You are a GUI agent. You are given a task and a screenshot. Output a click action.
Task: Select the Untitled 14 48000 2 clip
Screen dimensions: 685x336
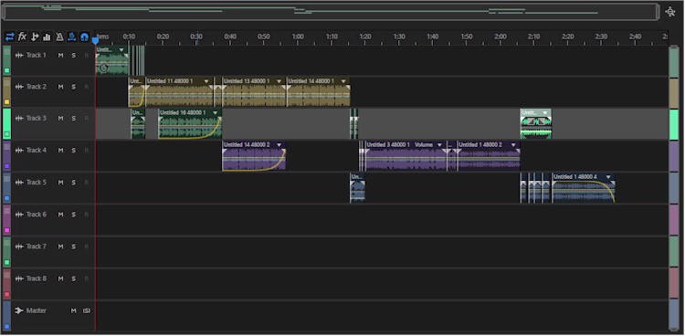pyautogui.click(x=254, y=156)
